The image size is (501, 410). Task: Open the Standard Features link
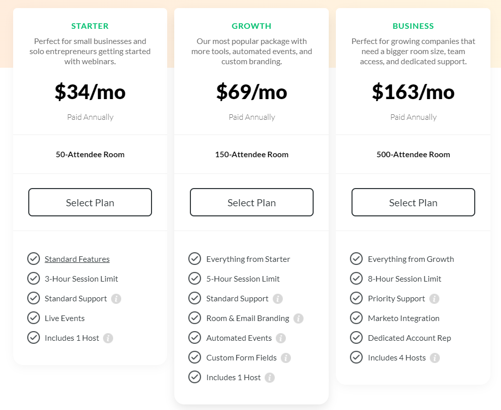click(x=77, y=259)
